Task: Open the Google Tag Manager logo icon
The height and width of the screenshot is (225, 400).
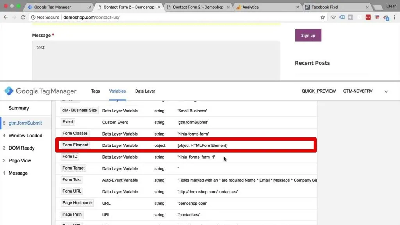Action: coord(9,91)
